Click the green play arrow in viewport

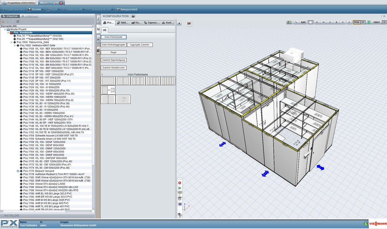click(180, 188)
